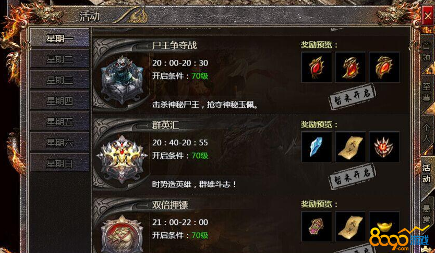Click the 暂未开启 stamp for 尸王争夺战

[352, 97]
